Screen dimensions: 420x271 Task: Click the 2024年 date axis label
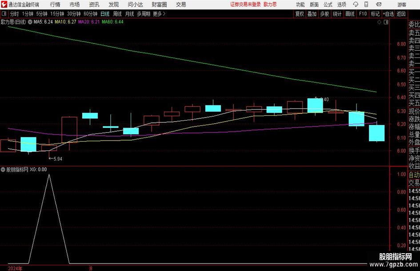(15, 268)
